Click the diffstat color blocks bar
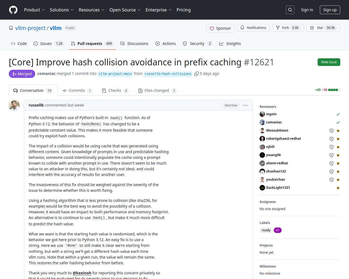349x279 pixels. 334,90
